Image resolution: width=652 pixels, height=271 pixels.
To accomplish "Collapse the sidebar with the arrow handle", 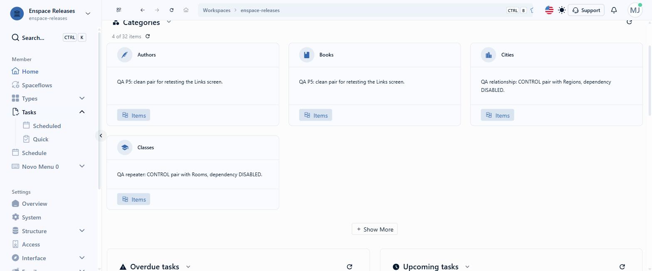I will tap(101, 135).
